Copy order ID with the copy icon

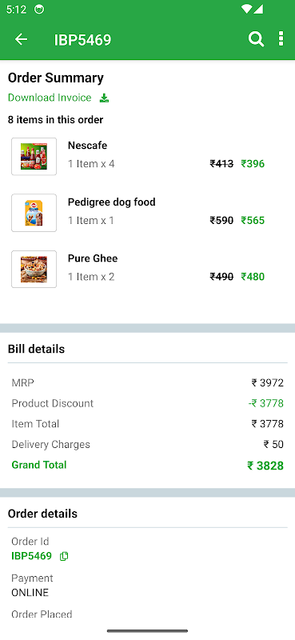tap(64, 556)
